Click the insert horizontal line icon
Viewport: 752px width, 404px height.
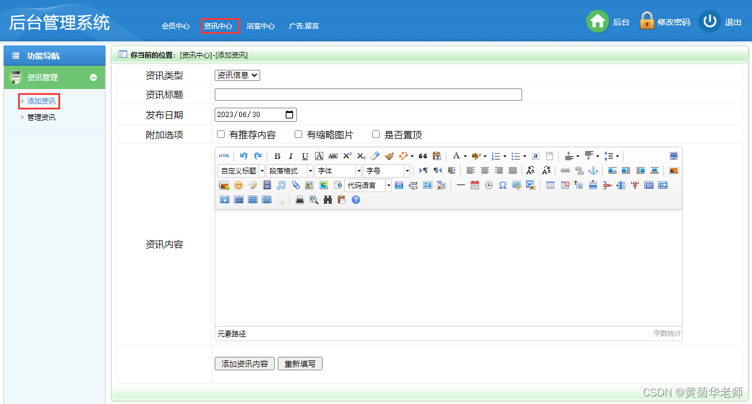(x=460, y=185)
